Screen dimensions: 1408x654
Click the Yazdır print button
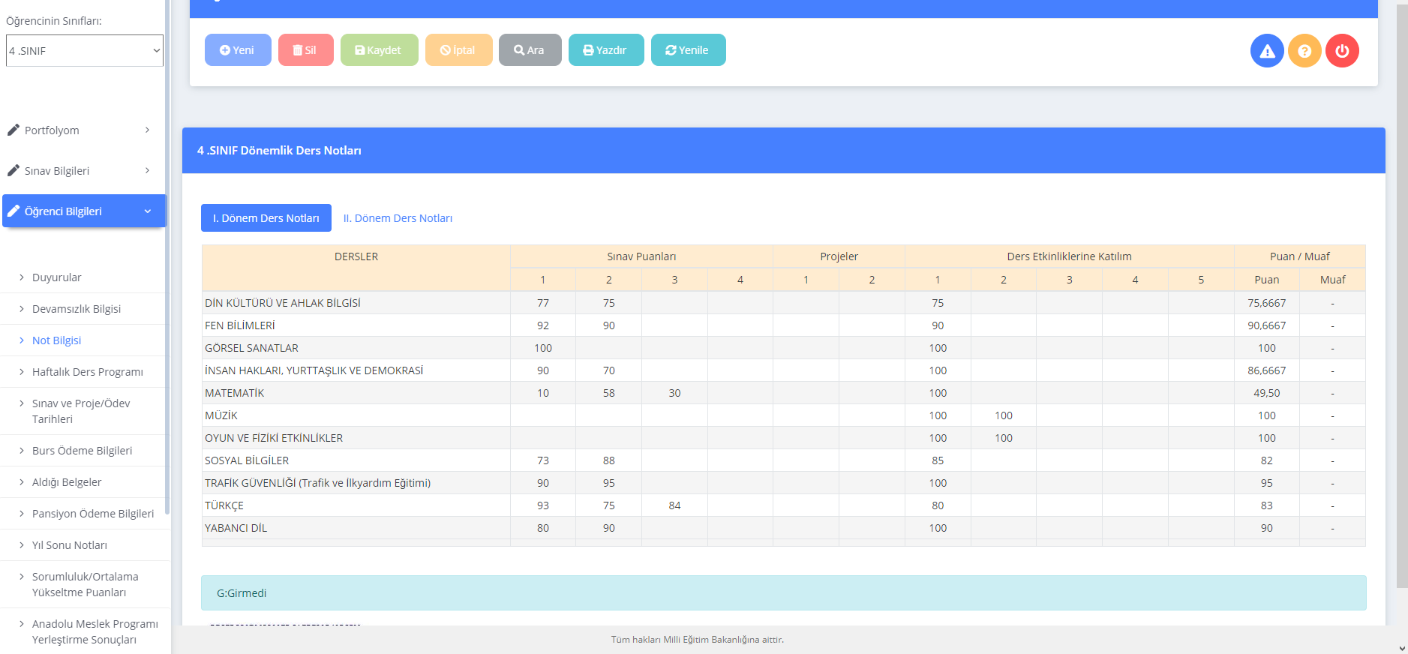pos(606,50)
